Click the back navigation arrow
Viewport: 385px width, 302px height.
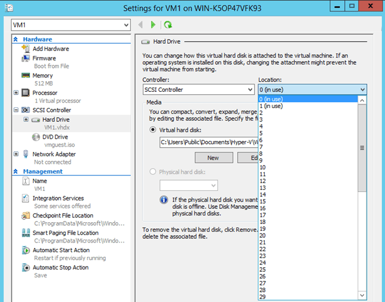(x=141, y=25)
